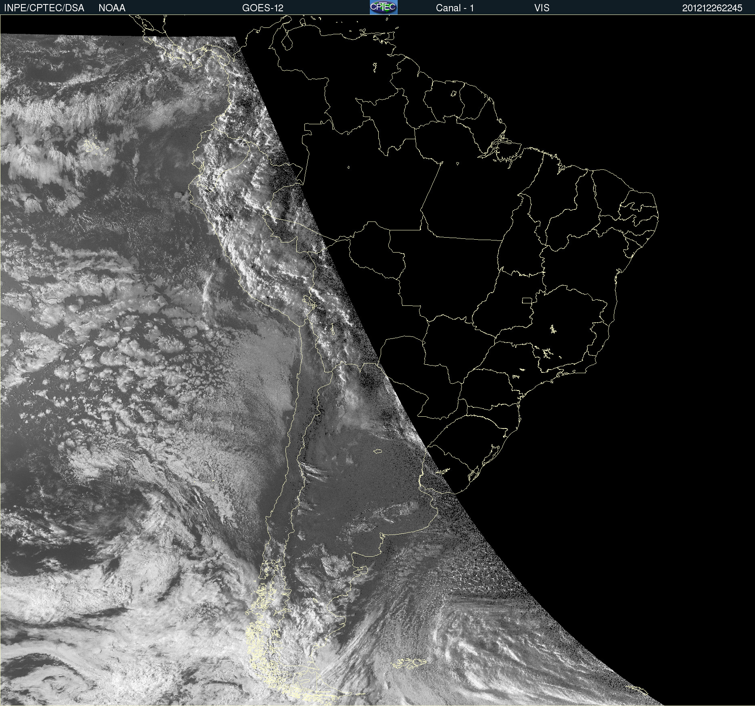The width and height of the screenshot is (755, 706).
Task: Click the NOAA label in header
Action: pyautogui.click(x=112, y=8)
